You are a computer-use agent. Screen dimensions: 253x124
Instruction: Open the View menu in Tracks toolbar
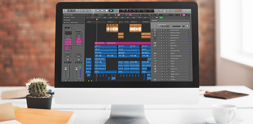[x=110, y=15]
